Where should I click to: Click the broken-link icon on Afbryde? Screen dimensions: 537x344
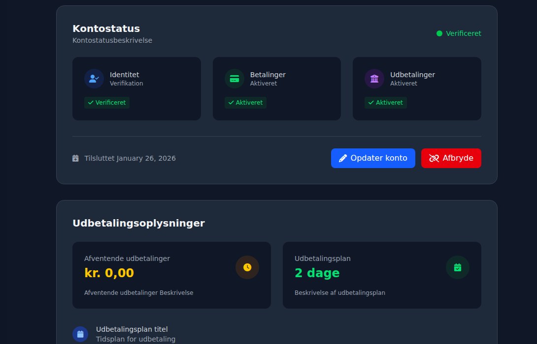click(x=434, y=158)
